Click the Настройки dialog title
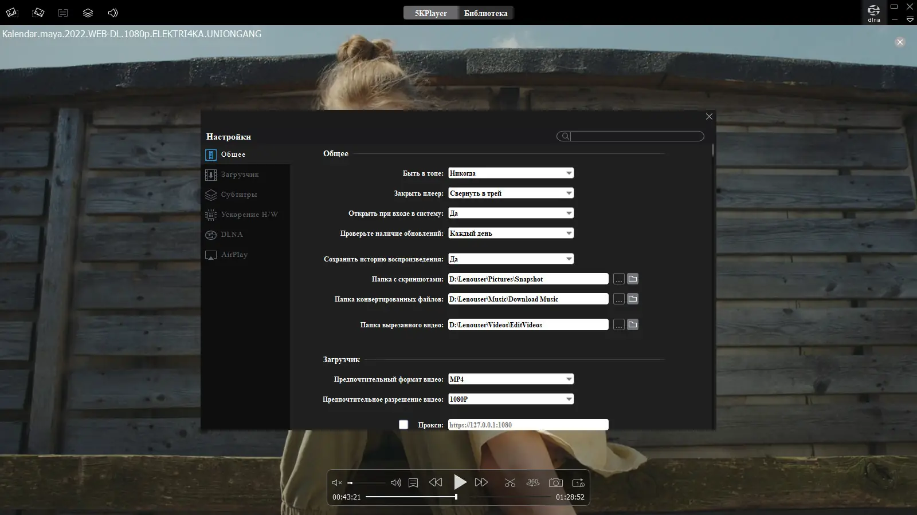This screenshot has width=917, height=515. coord(229,137)
